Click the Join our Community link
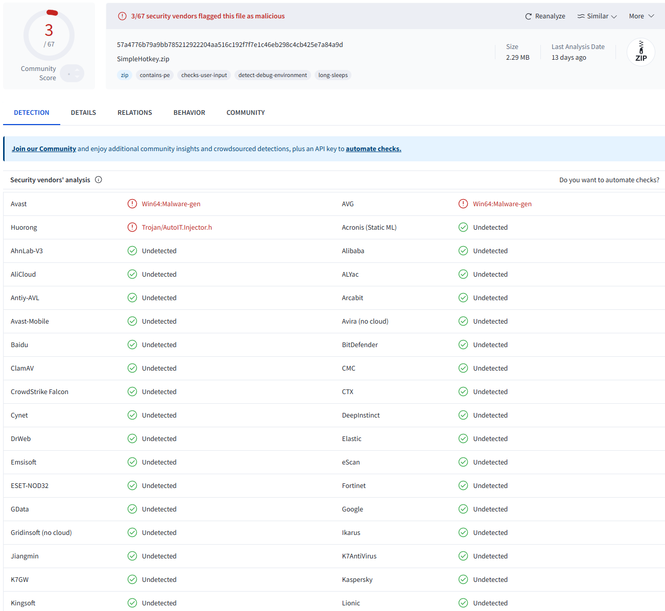The width and height of the screenshot is (665, 611). (44, 149)
